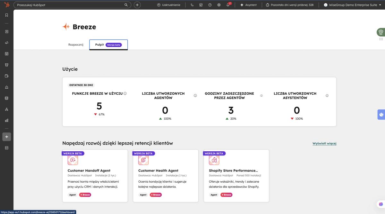The width and height of the screenshot is (385, 214).
Task: Open the Service bell sidebar icon
Action: pyautogui.click(x=7, y=87)
